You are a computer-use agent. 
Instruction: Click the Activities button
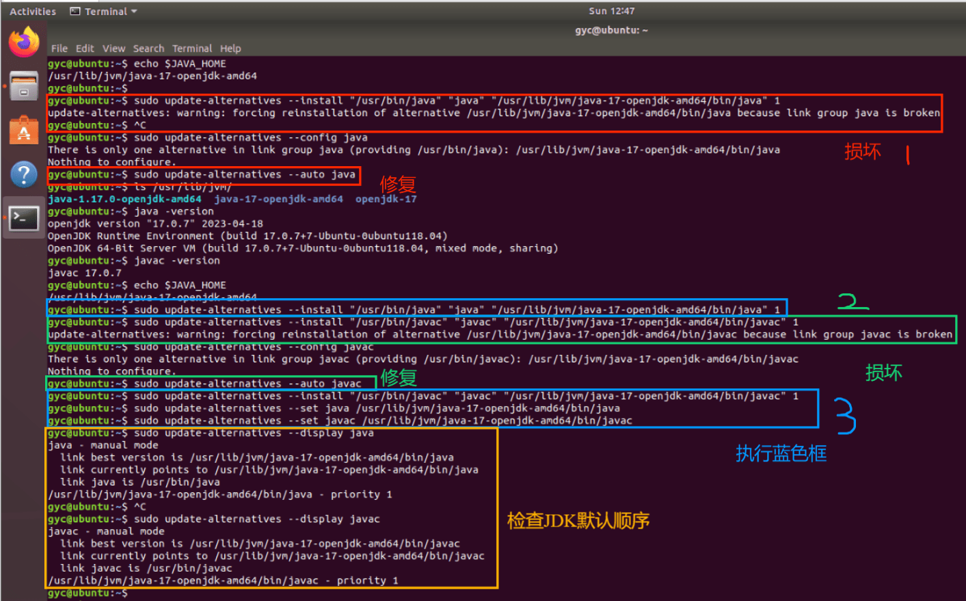coord(32,10)
